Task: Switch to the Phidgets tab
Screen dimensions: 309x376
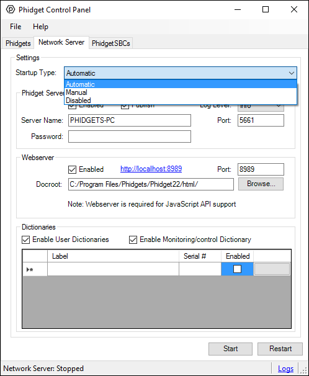Action: pos(18,43)
